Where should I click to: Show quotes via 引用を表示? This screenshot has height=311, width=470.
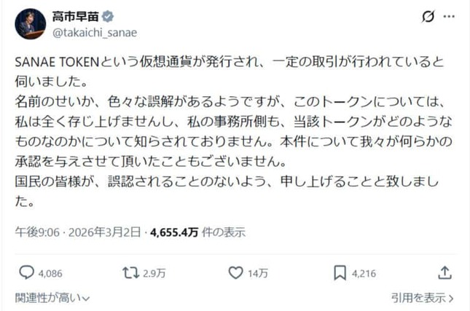[422, 298]
